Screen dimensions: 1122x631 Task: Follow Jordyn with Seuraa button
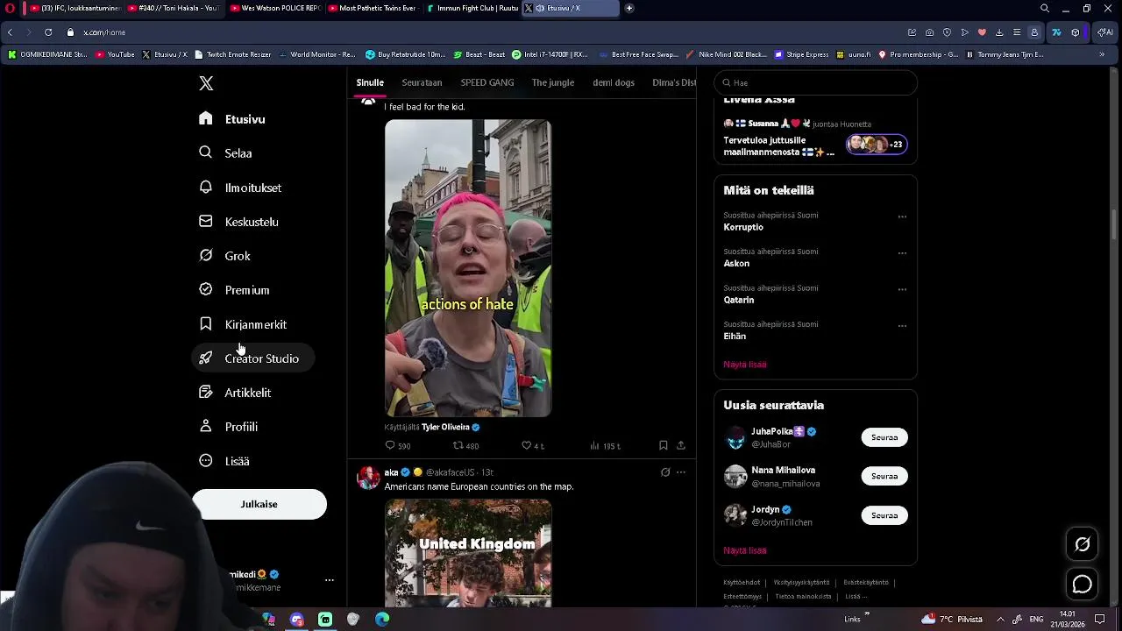tap(884, 515)
